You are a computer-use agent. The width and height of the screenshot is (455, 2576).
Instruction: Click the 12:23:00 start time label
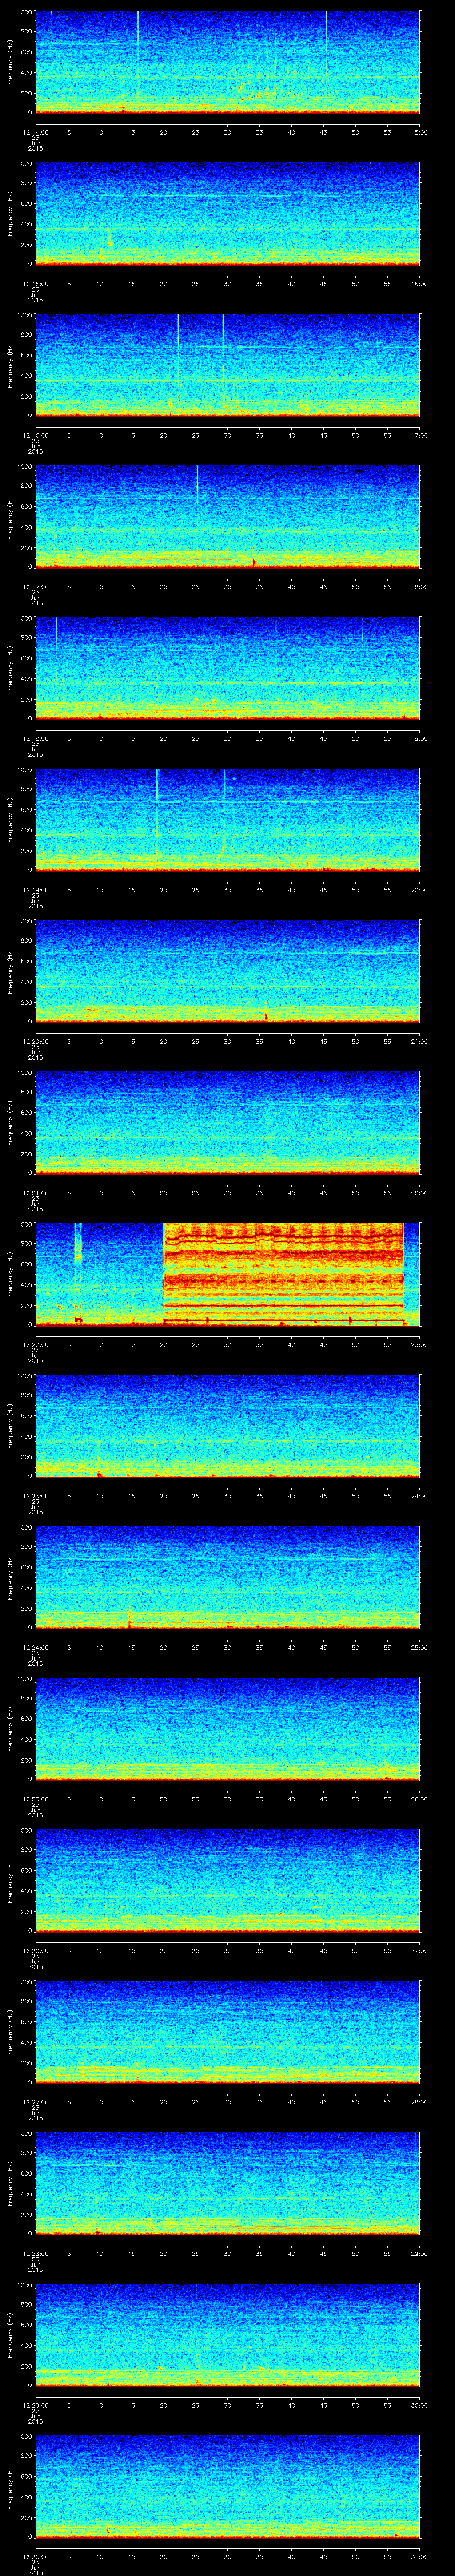pos(36,1495)
